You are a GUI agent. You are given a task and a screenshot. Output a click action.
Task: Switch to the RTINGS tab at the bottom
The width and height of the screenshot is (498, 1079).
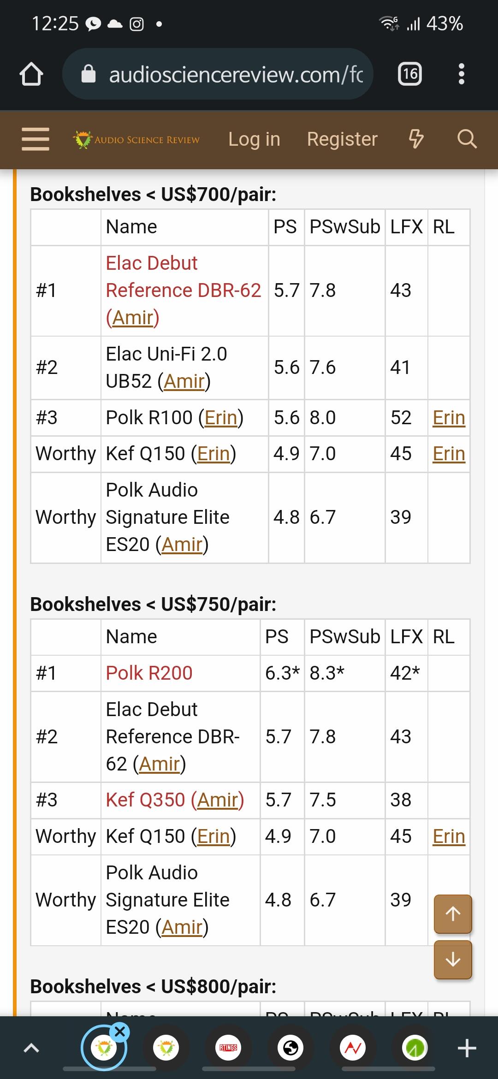coord(228,1048)
